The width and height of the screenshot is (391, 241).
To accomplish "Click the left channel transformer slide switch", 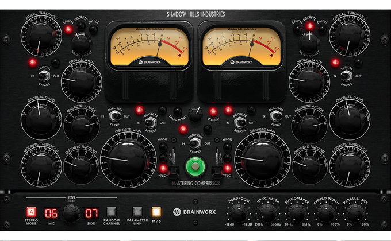I will (x=174, y=171).
